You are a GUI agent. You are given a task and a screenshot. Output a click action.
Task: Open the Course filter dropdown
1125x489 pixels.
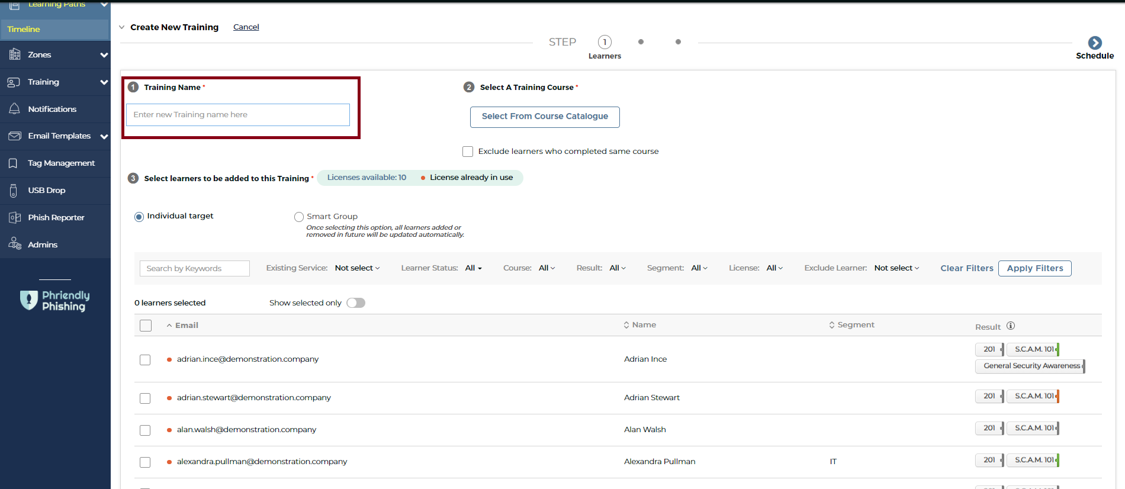tap(547, 268)
